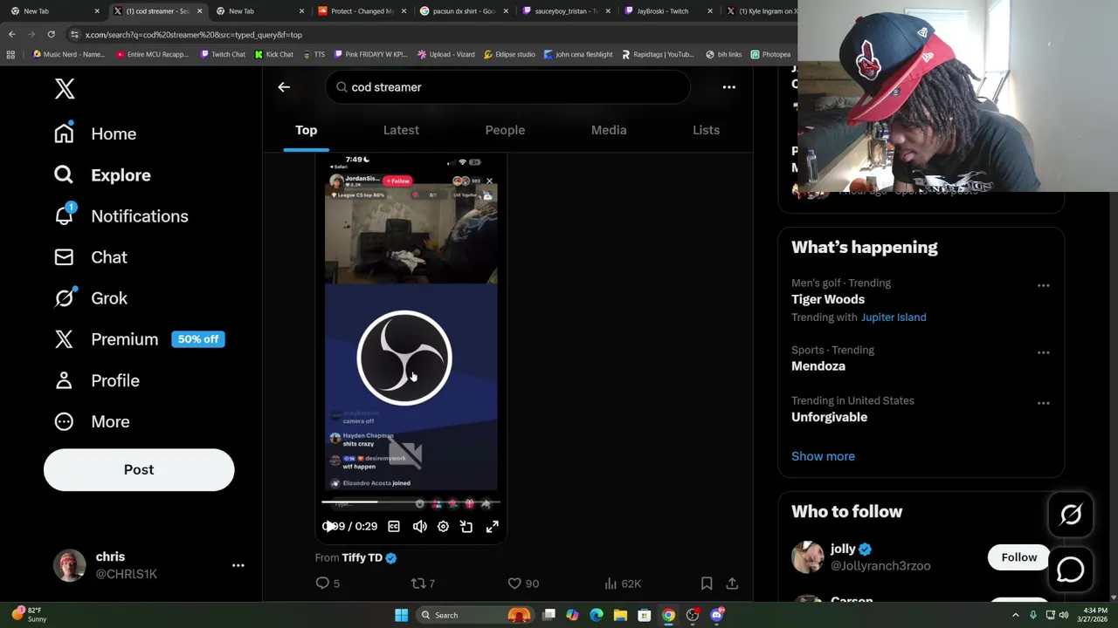Open the floating messages button

(1071, 570)
